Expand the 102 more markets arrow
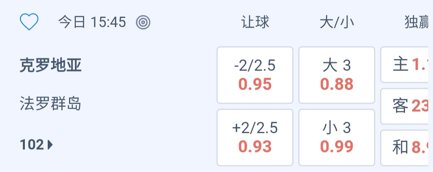Viewport: 433px width, 172px height. pos(50,145)
